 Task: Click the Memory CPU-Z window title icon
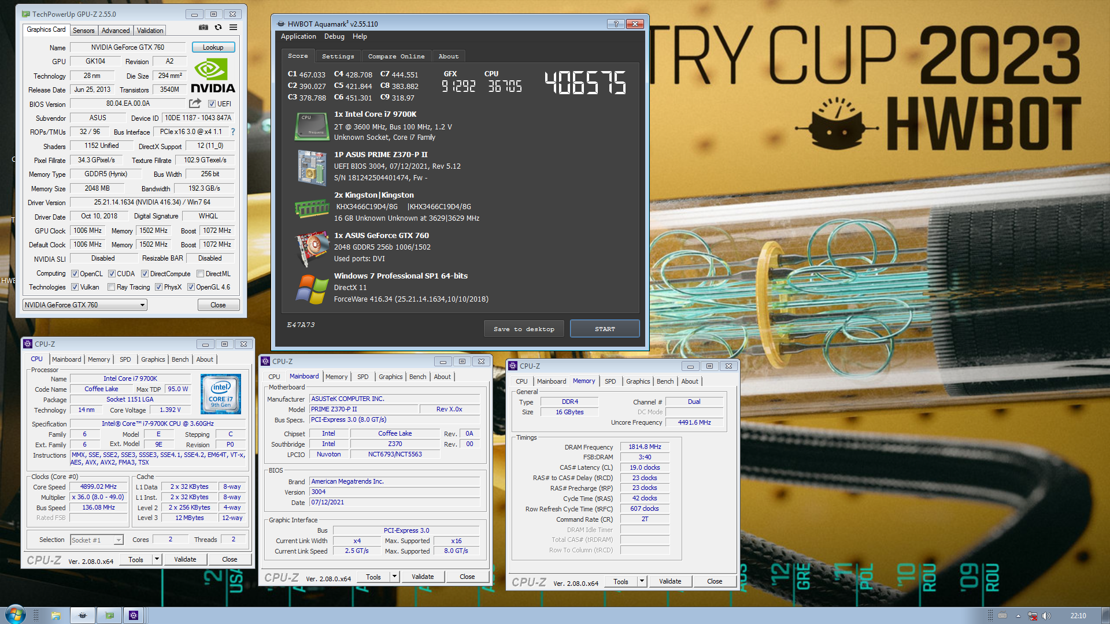click(513, 366)
